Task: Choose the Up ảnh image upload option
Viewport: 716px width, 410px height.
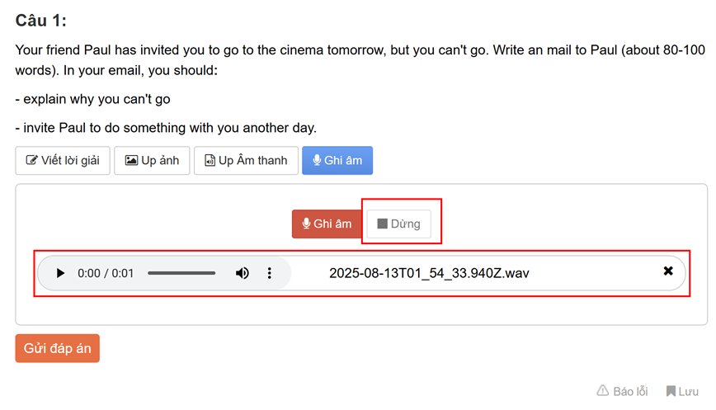Action: click(152, 160)
